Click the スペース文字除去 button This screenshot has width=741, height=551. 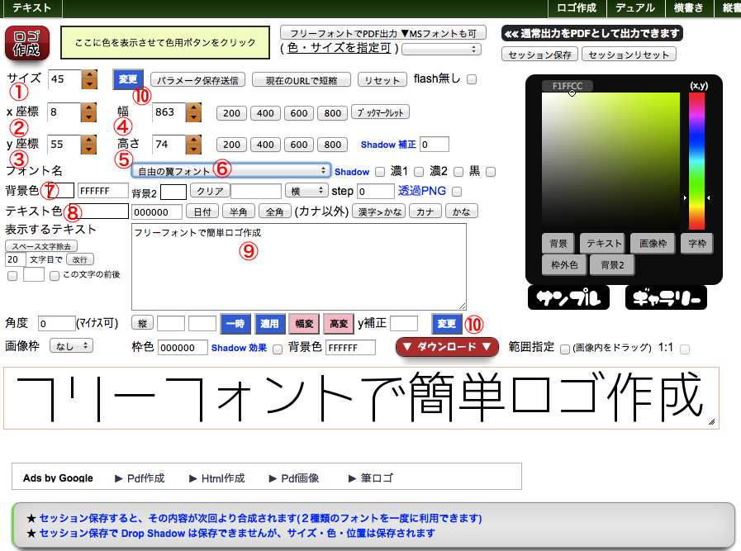(x=41, y=246)
